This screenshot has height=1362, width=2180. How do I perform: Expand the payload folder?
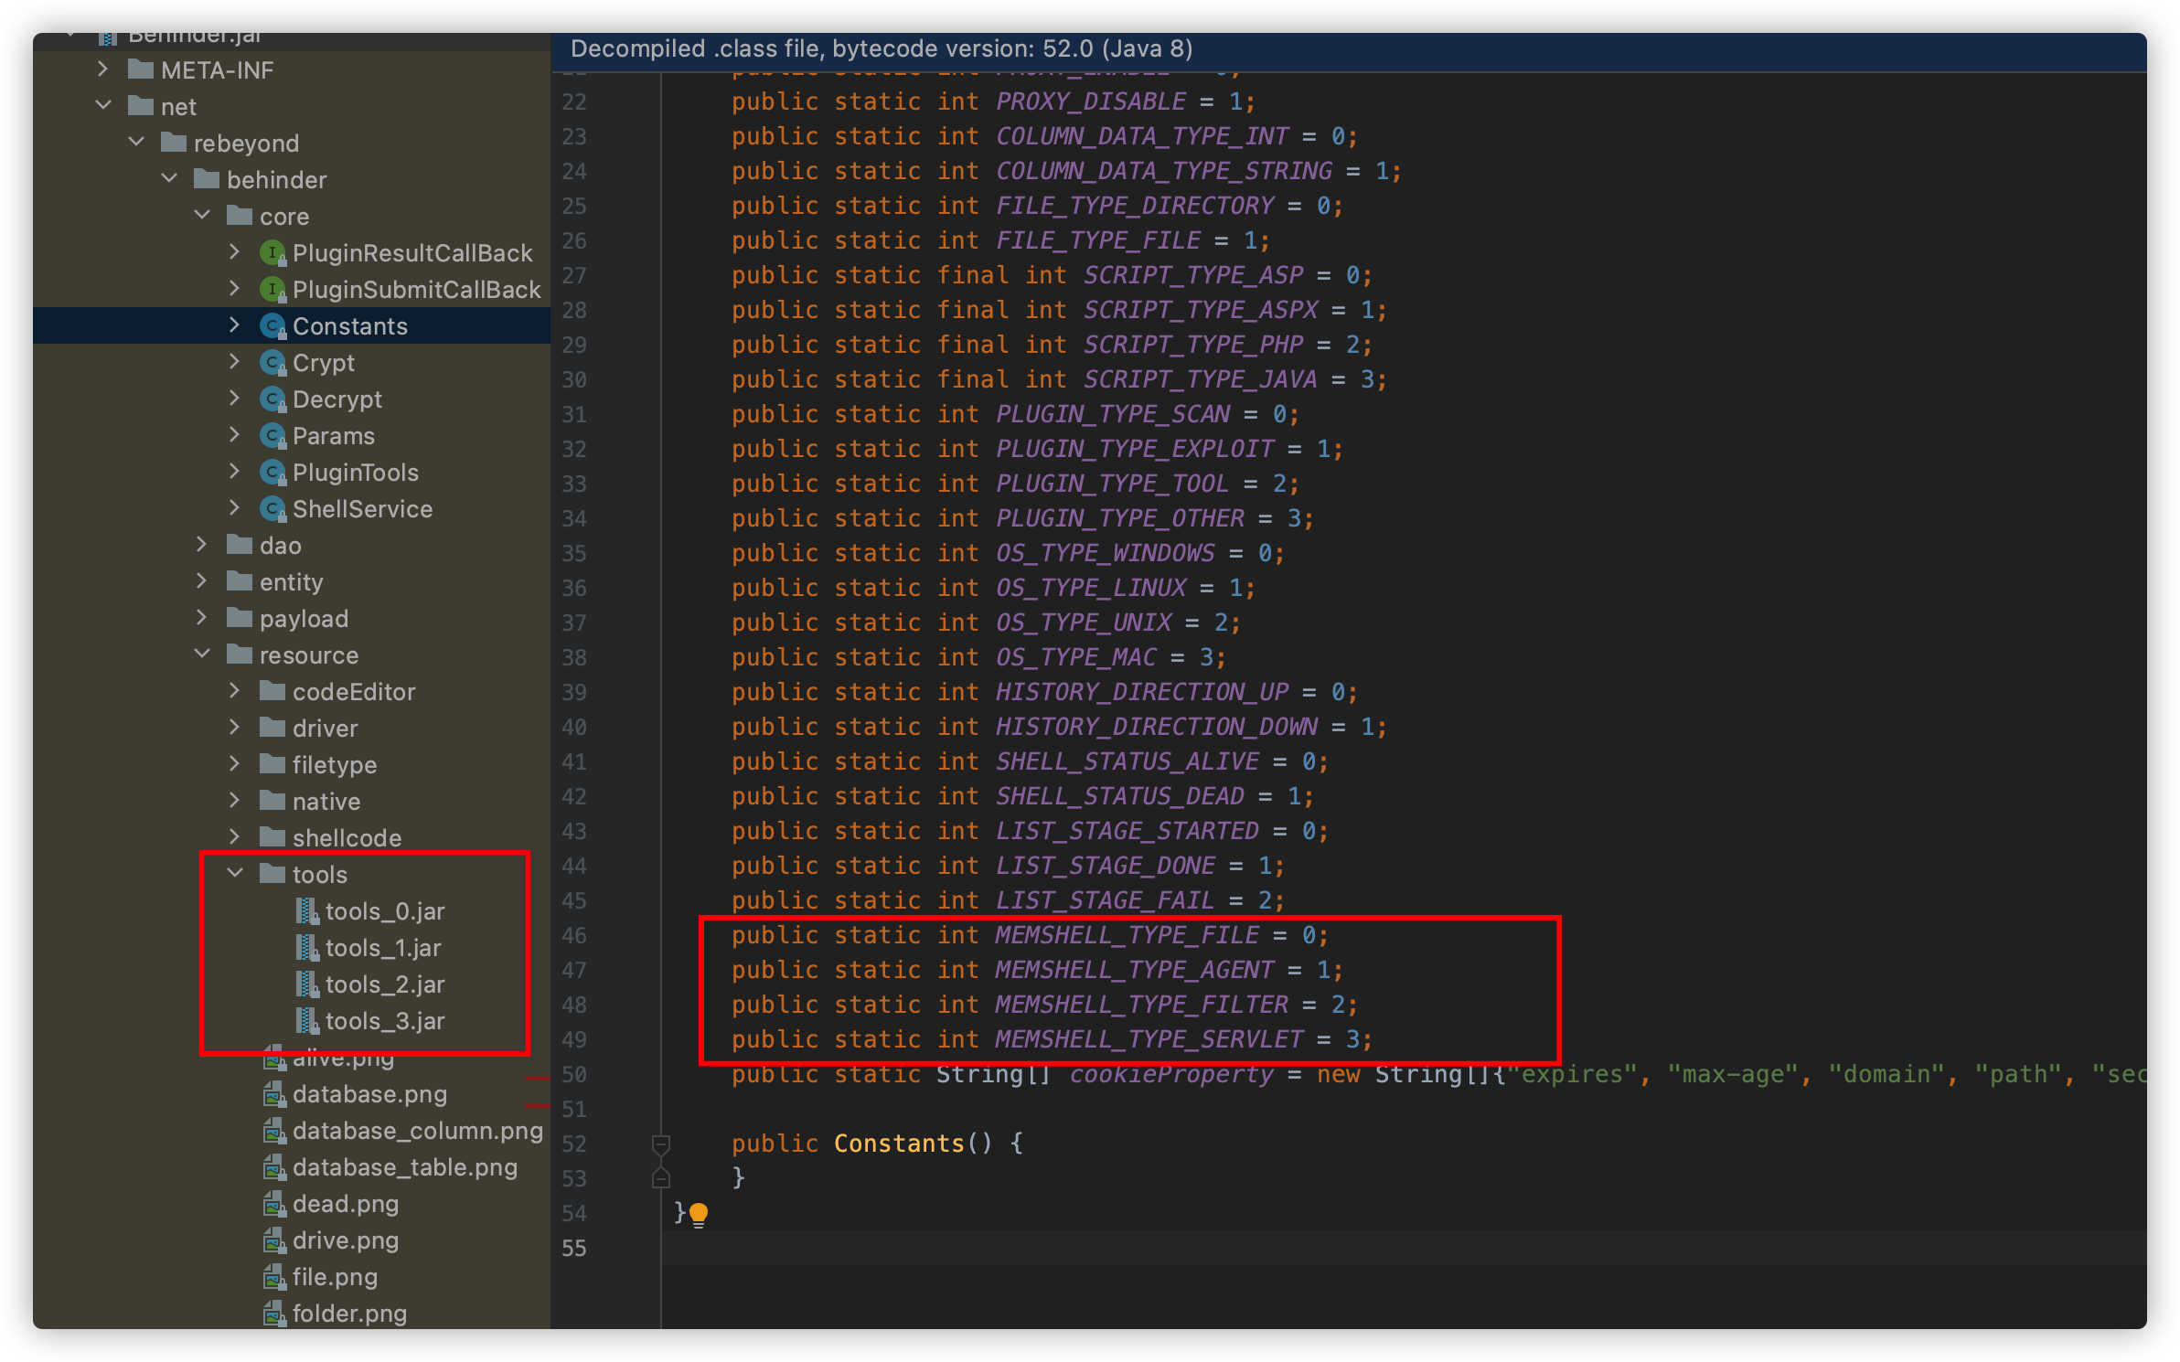202,618
